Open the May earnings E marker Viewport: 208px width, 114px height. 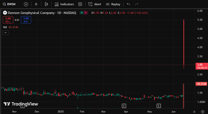point(159,106)
